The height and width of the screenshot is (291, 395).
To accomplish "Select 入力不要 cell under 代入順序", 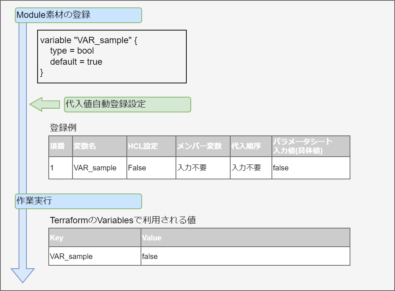I will point(251,168).
